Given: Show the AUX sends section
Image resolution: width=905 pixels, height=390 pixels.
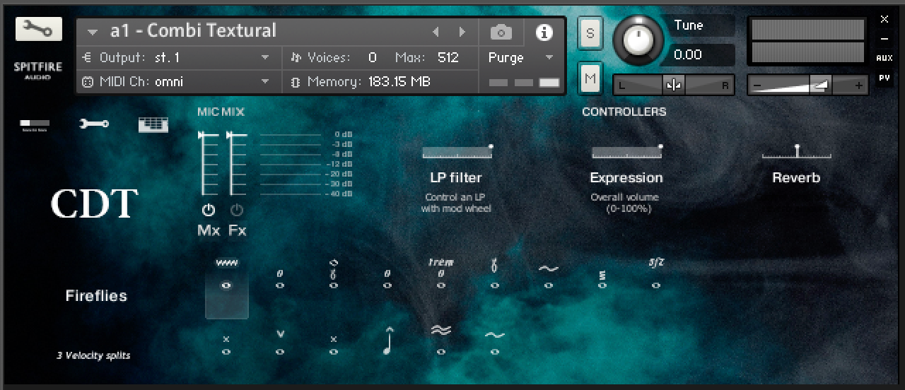Looking at the screenshot, I should 884,59.
